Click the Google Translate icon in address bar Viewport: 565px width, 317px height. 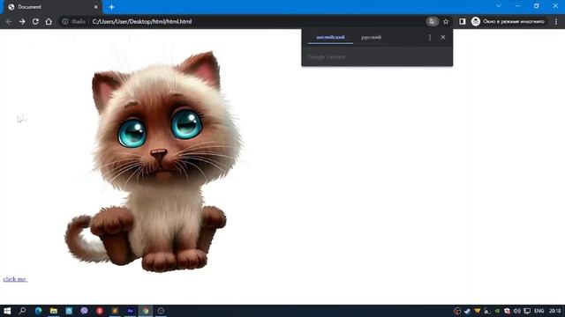click(x=432, y=21)
